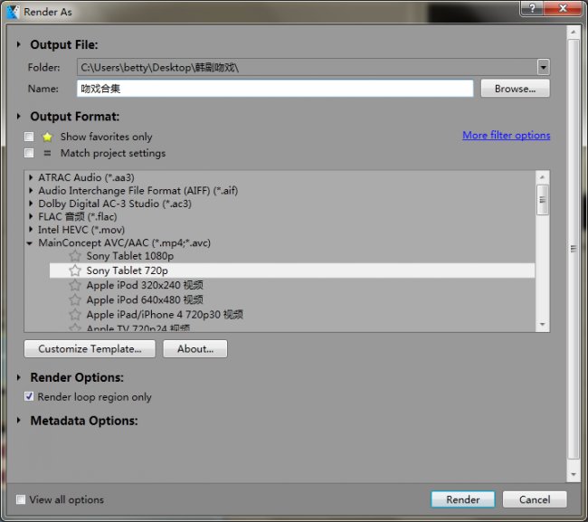Click star next to Apple iPod 640x480
588x522 pixels.
click(x=75, y=299)
